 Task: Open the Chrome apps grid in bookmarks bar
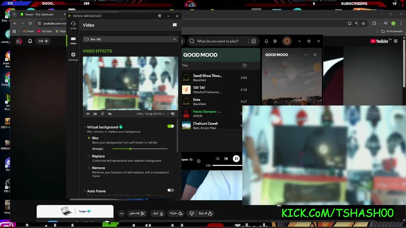point(14,31)
